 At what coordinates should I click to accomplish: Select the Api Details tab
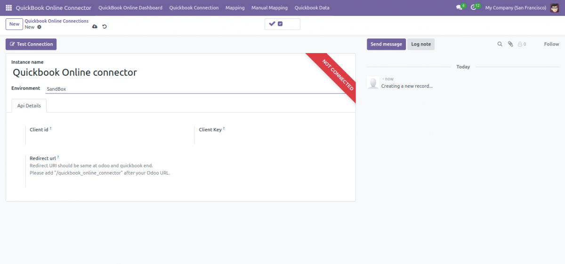coord(29,106)
